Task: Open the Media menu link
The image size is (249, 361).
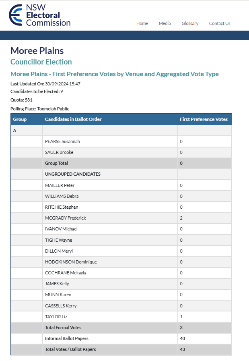Action: (x=165, y=23)
